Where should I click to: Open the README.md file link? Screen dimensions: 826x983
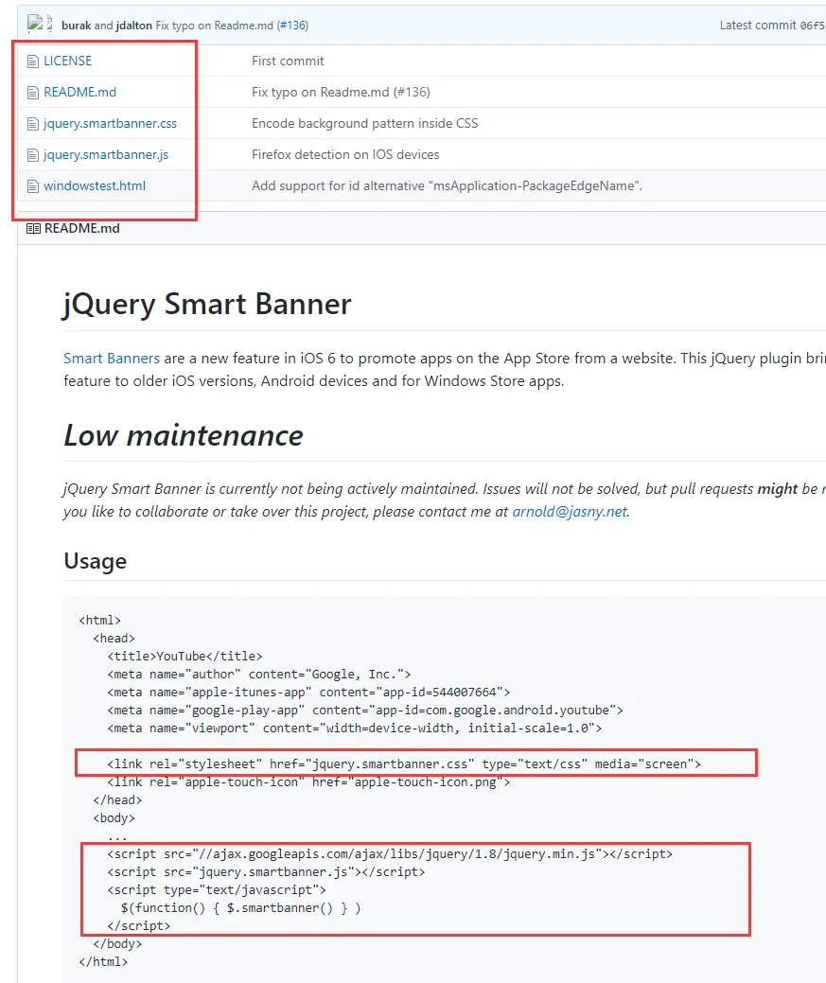coord(79,92)
